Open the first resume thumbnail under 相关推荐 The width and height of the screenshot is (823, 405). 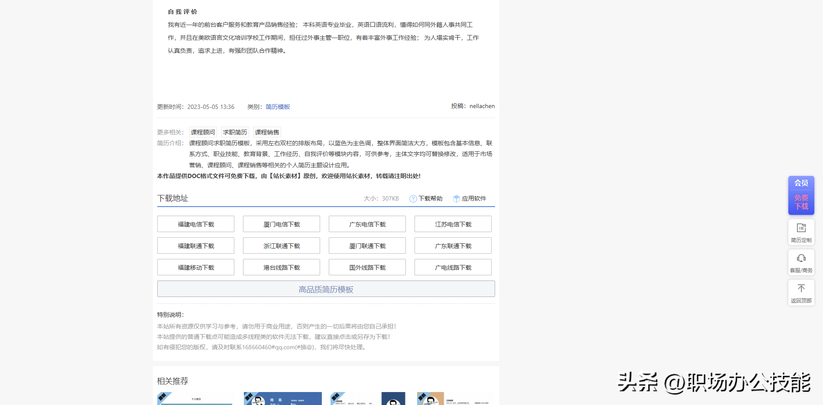point(194,398)
